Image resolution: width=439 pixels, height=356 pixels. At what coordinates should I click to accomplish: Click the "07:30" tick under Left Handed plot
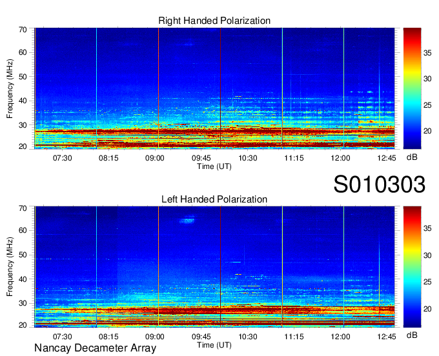coord(62,337)
